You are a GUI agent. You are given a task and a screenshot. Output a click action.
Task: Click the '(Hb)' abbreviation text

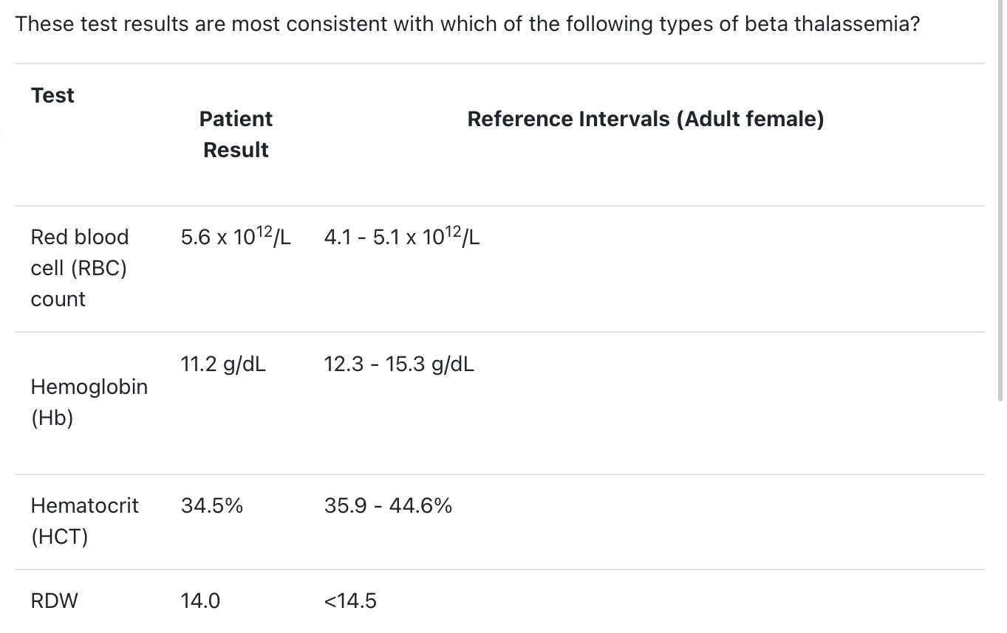(52, 418)
